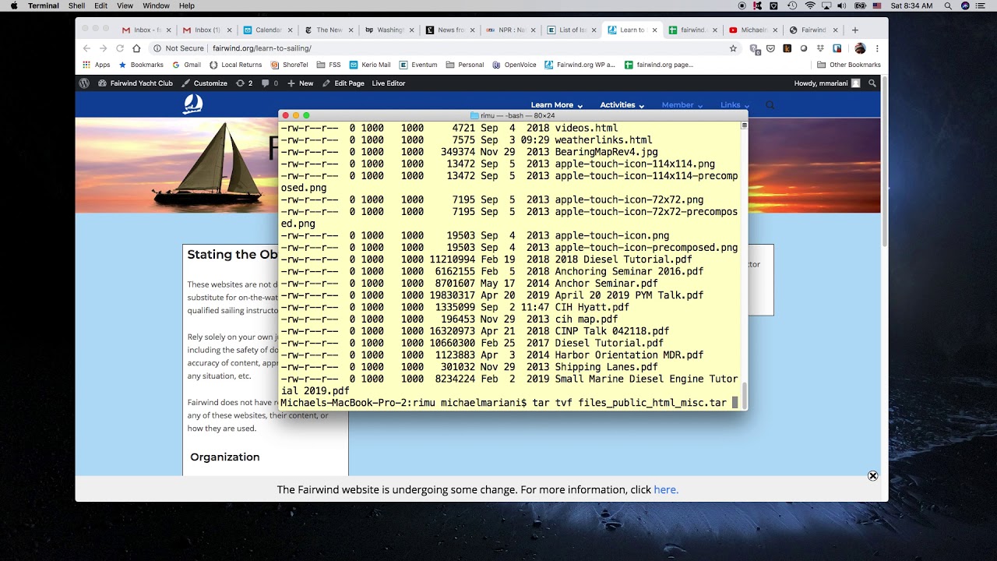Image resolution: width=997 pixels, height=561 pixels.
Task: Open macOS Spotlight search
Action: point(948,5)
